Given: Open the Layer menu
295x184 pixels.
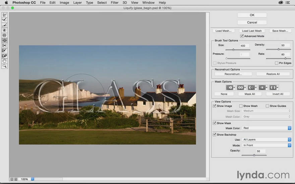Looking at the screenshot, I should point(77,3).
